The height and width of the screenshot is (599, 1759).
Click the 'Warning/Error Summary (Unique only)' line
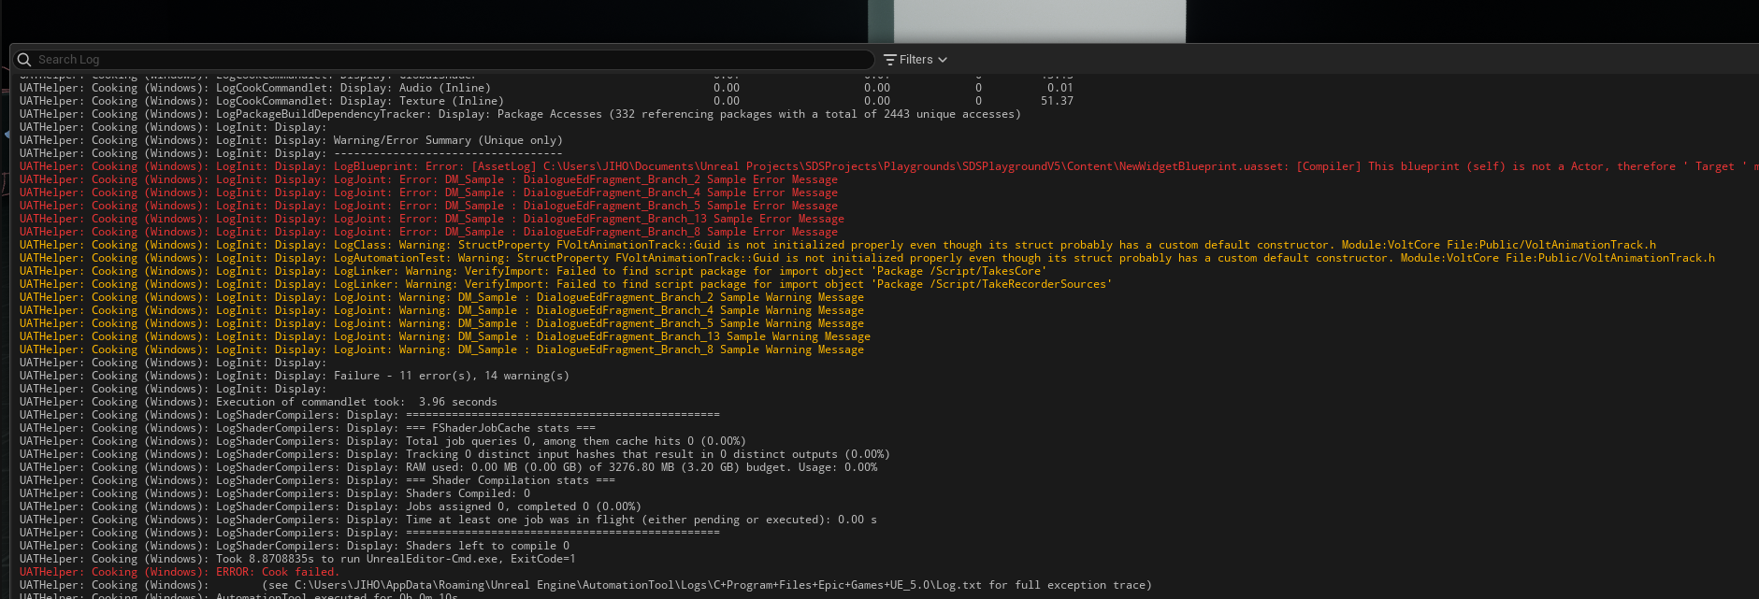coord(447,140)
